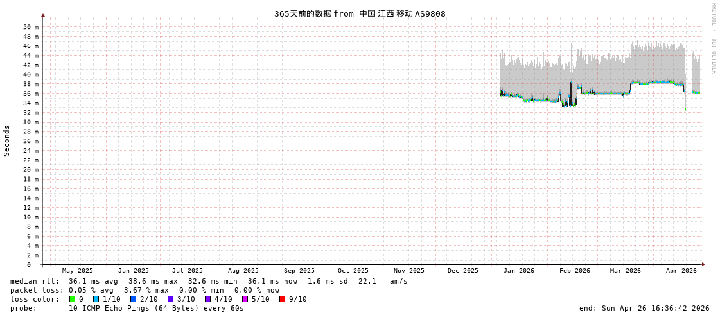The height and width of the screenshot is (317, 720).
Task: Click the 36 m y-axis label
Action: pos(31,94)
